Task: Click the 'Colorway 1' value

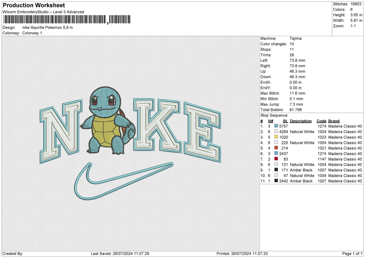Action: coord(32,33)
